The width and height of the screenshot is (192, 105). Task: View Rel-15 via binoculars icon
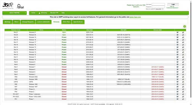(x=178, y=47)
